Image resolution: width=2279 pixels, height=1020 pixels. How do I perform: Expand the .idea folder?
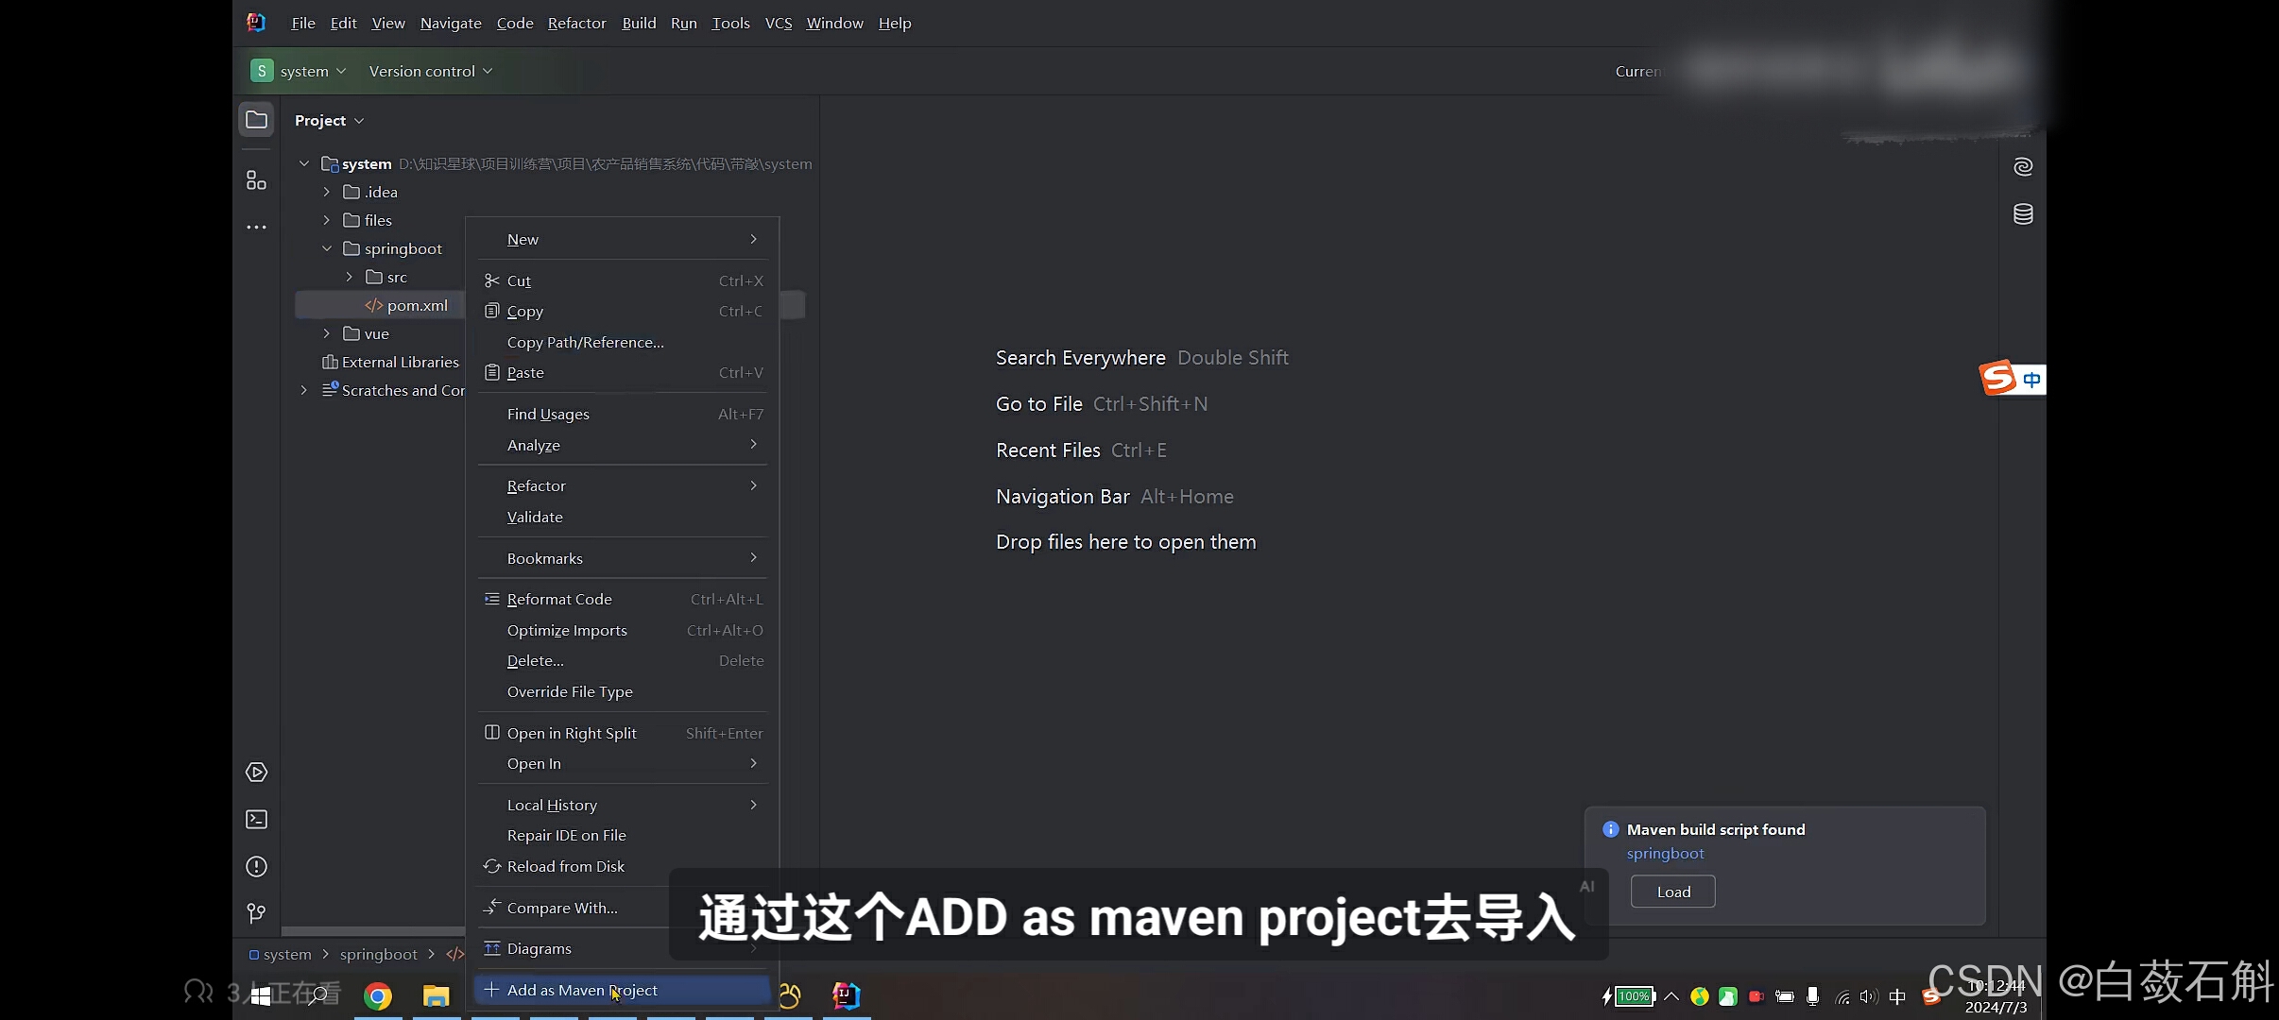click(326, 192)
